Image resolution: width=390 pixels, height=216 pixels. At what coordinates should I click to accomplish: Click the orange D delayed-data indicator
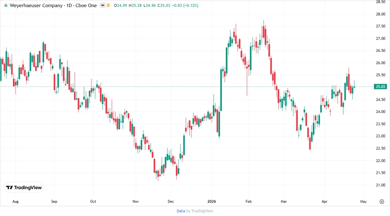click(x=108, y=5)
